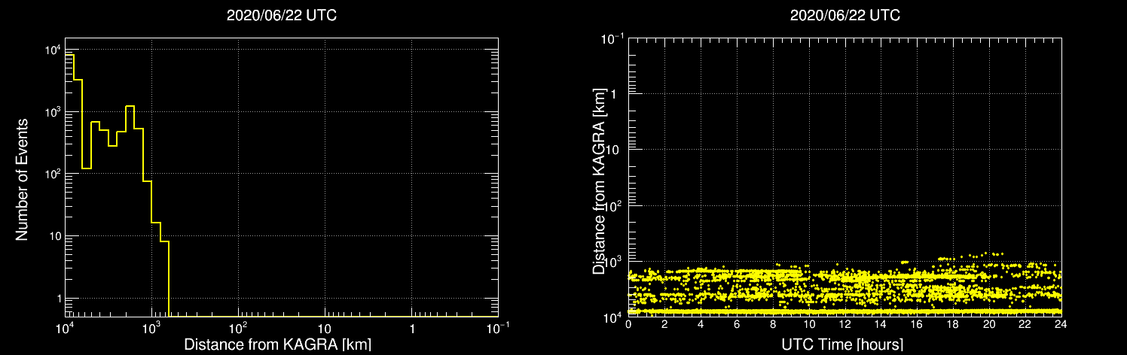Screen dimensions: 1127x355
Task: Click the 10^2 tick on the scatter plot y-axis
Action: pos(613,205)
